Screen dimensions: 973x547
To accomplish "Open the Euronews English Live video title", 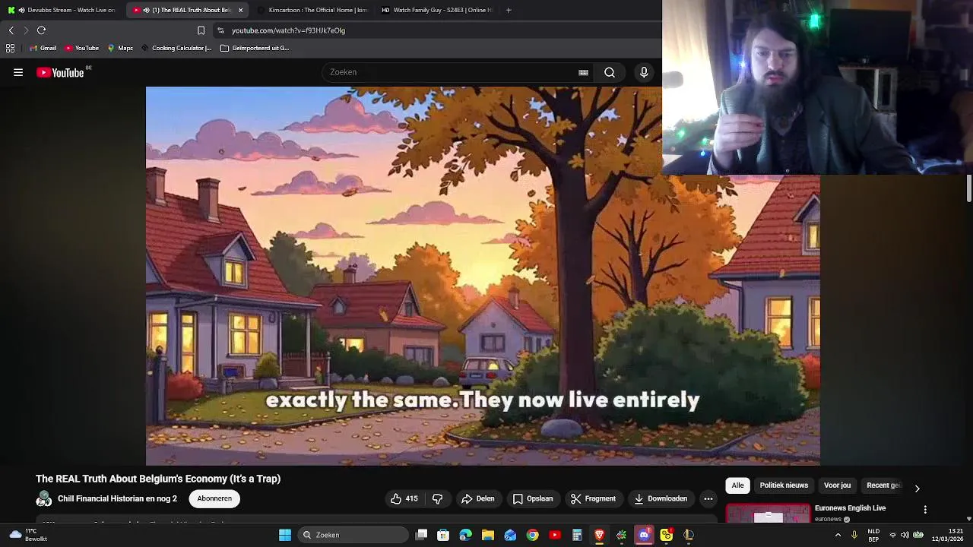I will (850, 507).
